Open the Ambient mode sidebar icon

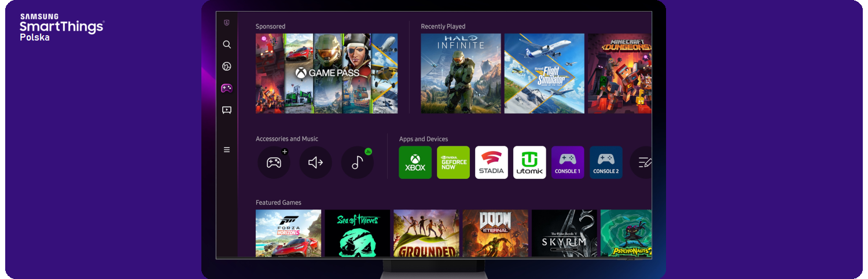tap(227, 67)
